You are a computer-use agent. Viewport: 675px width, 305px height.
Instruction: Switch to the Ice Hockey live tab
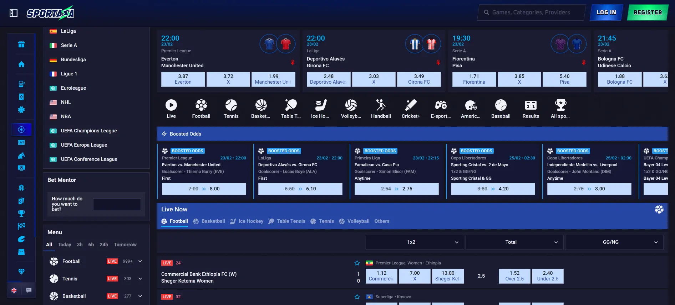pos(247,221)
